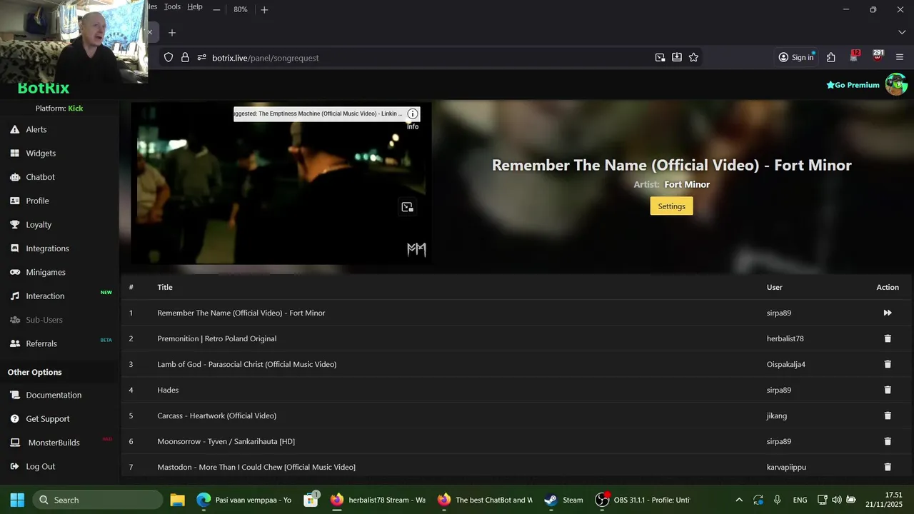
Task: Open browser downloads icon
Action: (x=677, y=57)
